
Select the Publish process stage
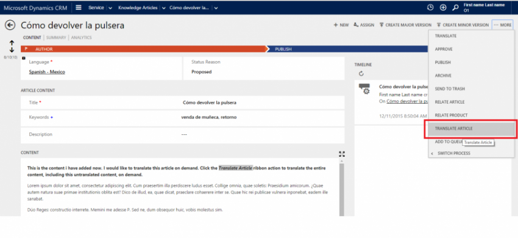(347, 49)
